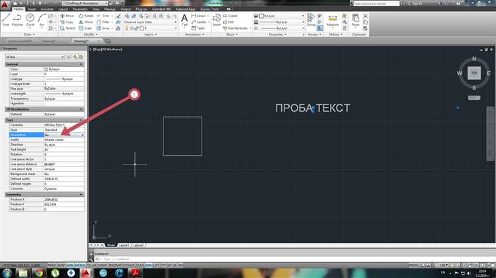Expand the Modify panel flyout

coord(91,34)
